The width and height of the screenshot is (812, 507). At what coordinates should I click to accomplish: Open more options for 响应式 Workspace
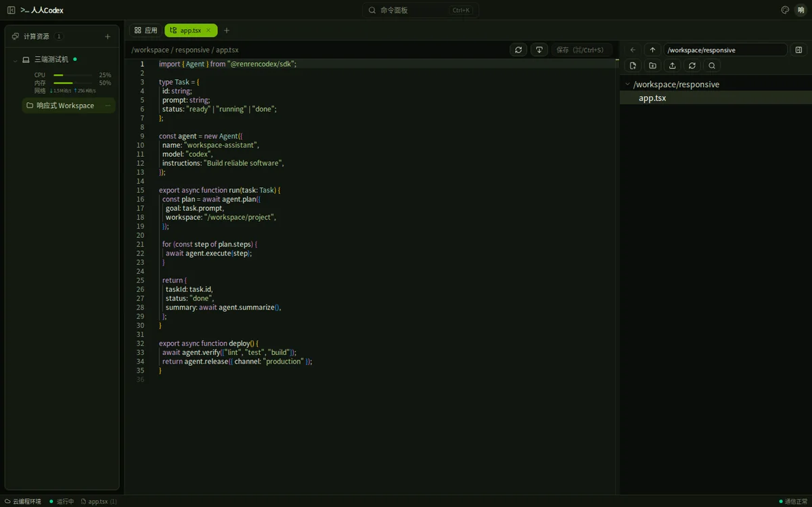108,105
